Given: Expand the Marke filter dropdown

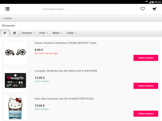Looking at the screenshot, I should pyautogui.click(x=57, y=33).
